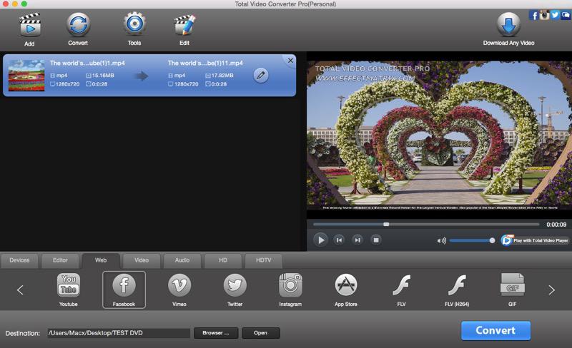Viewport: 572px width, 348px height.
Task: Click output file name The world's...be(1)11.mp4
Action: pyautogui.click(x=205, y=63)
